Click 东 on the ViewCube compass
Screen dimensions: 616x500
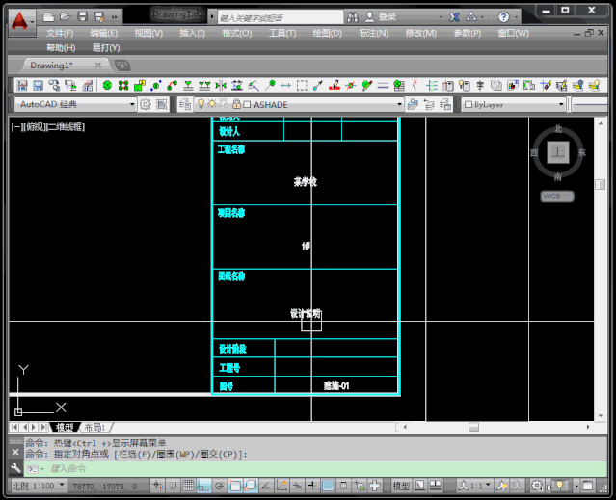tap(582, 152)
